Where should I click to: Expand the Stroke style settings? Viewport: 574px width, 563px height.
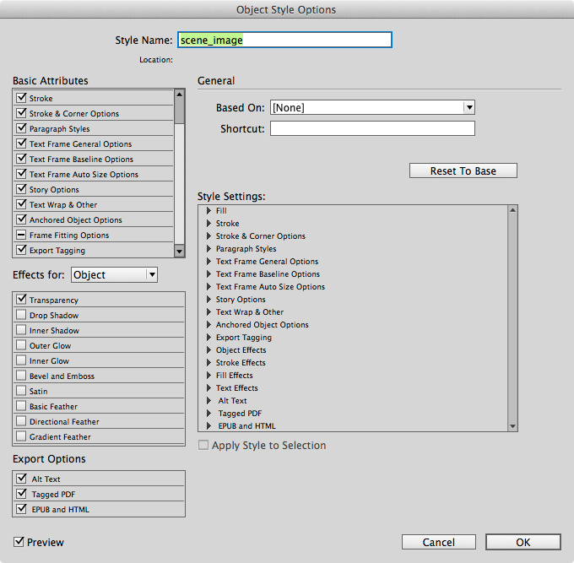click(x=208, y=224)
